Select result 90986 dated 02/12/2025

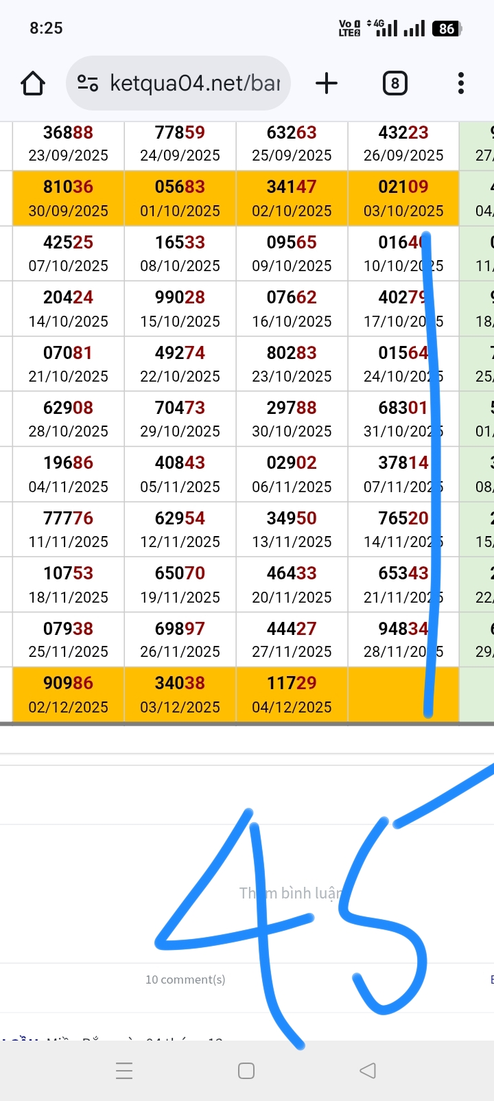(68, 695)
